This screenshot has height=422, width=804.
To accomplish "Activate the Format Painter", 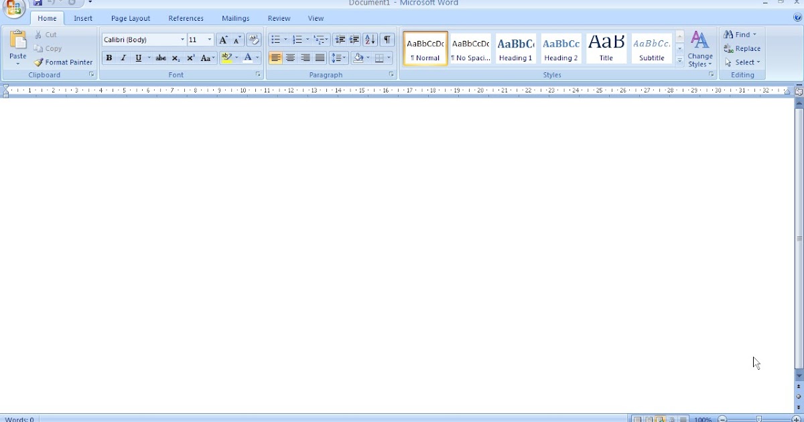I will 64,62.
